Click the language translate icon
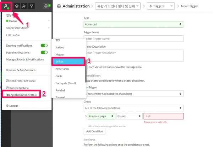 [x=7, y=95]
